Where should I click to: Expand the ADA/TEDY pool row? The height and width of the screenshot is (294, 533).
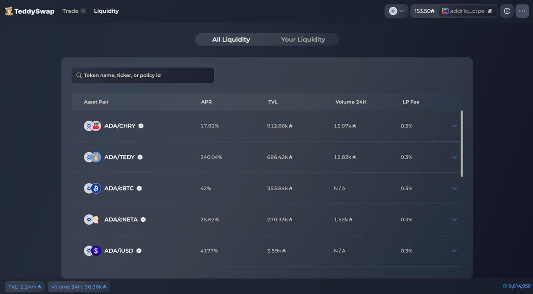pos(454,157)
